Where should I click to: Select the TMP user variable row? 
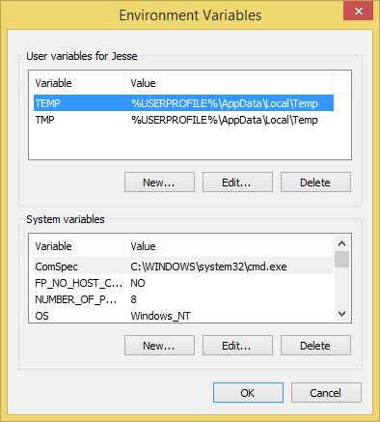point(183,120)
